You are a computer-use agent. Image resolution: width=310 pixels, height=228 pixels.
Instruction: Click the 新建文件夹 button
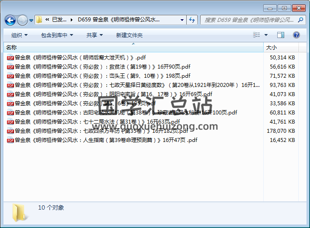129,35
